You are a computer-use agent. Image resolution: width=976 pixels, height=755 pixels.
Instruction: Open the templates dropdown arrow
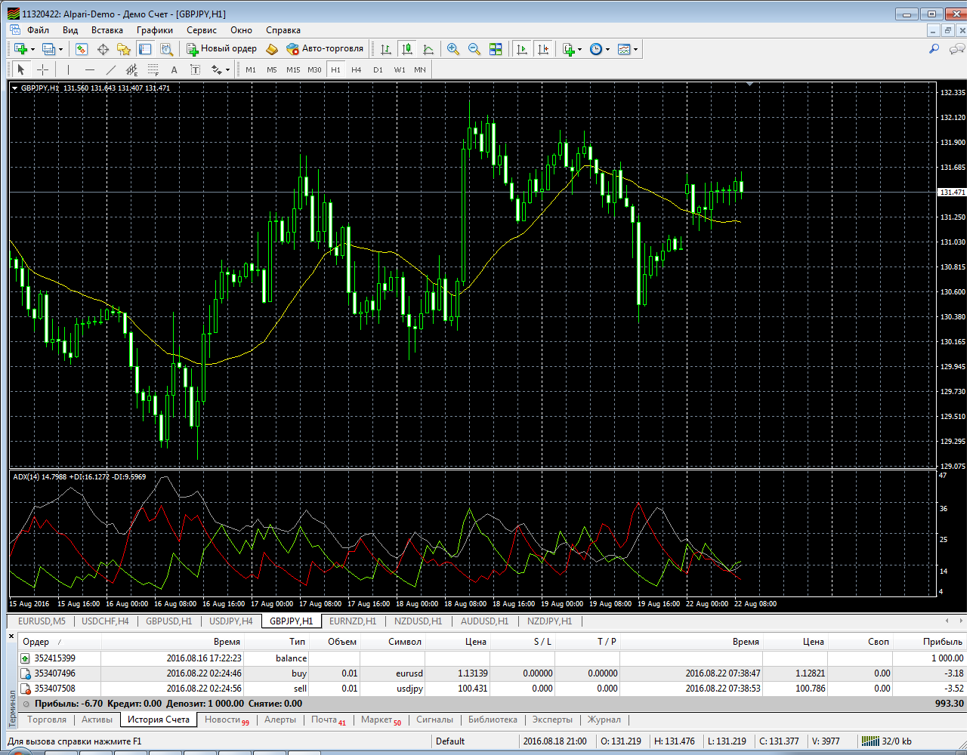point(636,49)
